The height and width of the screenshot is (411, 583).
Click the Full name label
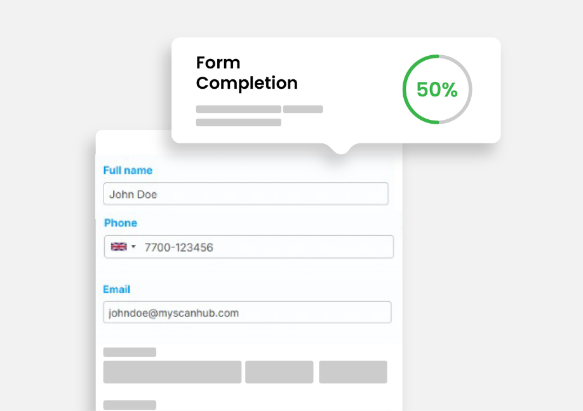pyautogui.click(x=128, y=170)
